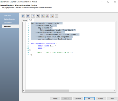
Task: Select the Text tab
Action: (30, 20)
